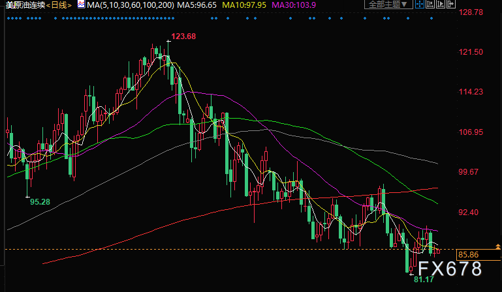Click the 92.40 axis price
Image resolution: width=502 pixels, height=292 pixels.
(x=469, y=212)
